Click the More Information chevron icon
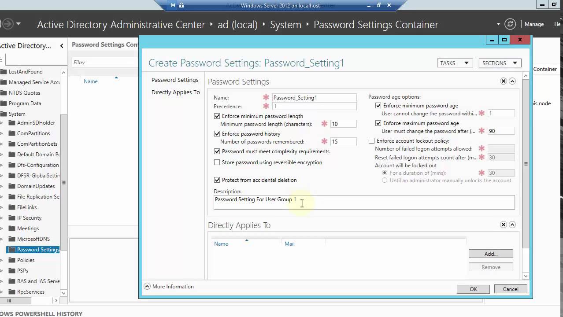Screen dimensions: 563x317 click(x=147, y=286)
